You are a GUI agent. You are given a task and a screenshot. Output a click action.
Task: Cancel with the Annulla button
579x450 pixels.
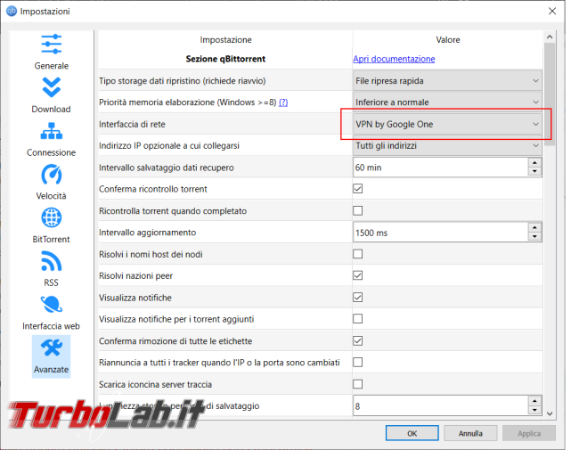point(470,433)
